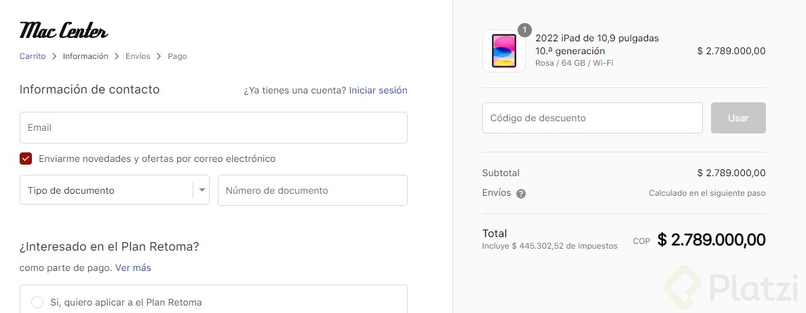This screenshot has width=806, height=313.
Task: Click the large Total price in COP
Action: click(x=712, y=240)
